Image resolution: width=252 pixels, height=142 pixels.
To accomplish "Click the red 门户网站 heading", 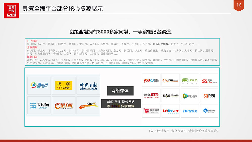I will click(32, 41).
